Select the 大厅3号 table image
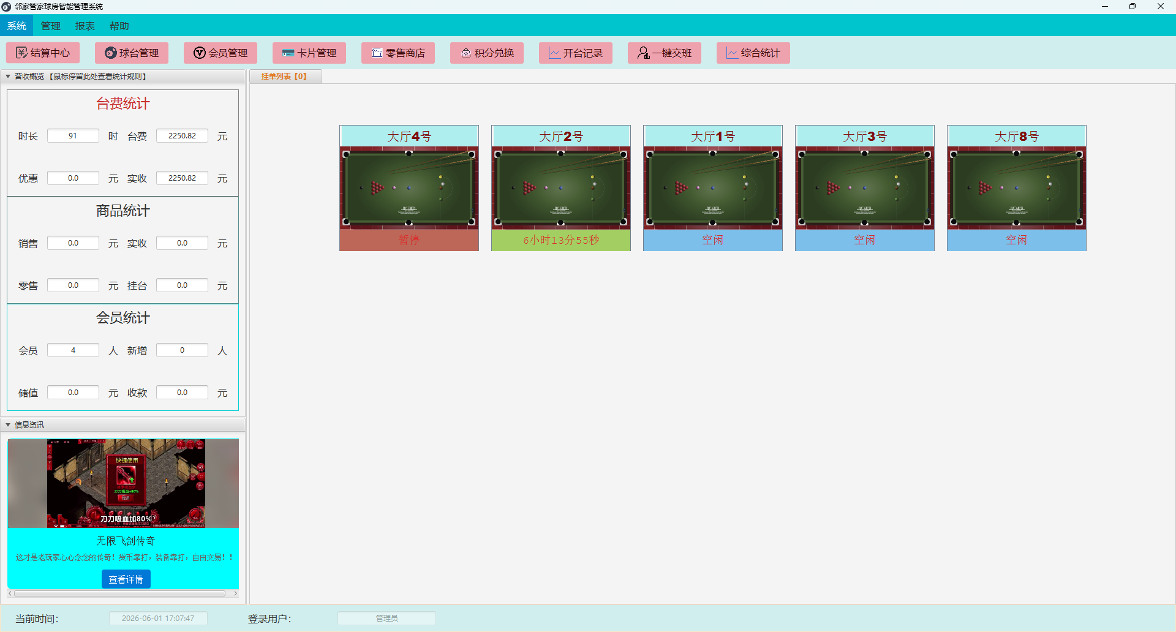 point(865,187)
